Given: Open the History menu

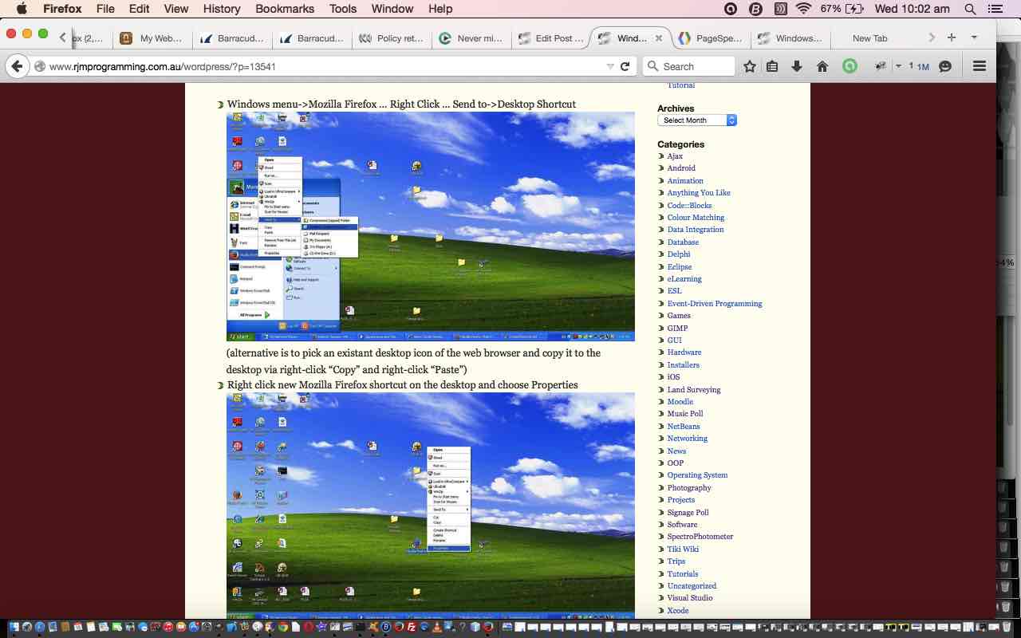Looking at the screenshot, I should 222,9.
